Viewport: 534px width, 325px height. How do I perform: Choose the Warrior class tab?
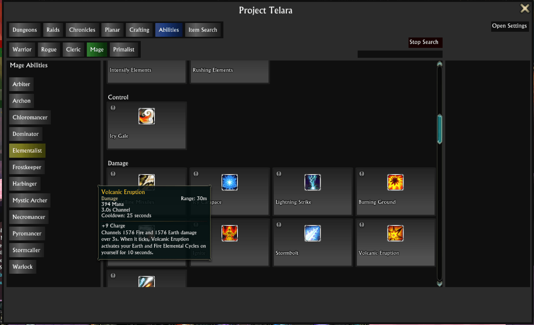(22, 50)
